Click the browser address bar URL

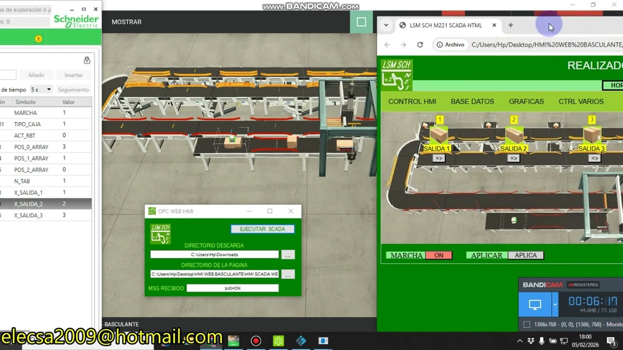547,45
